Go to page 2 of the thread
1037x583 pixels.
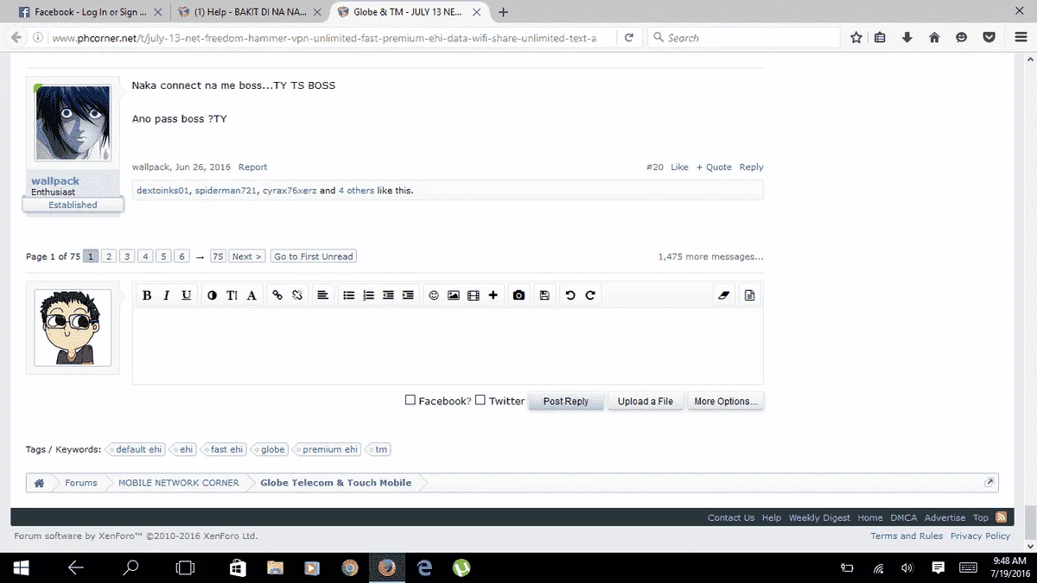[109, 257]
